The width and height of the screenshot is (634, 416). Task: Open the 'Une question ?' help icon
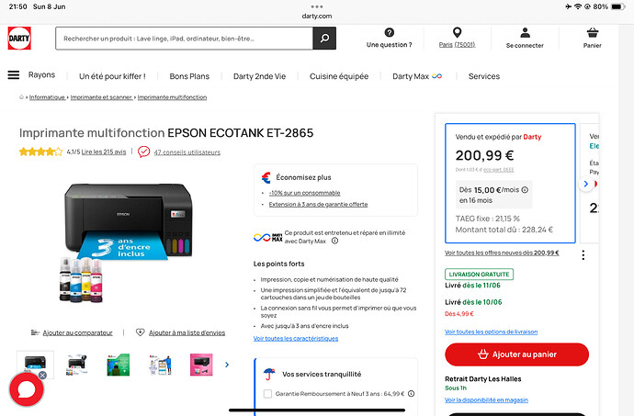(390, 32)
